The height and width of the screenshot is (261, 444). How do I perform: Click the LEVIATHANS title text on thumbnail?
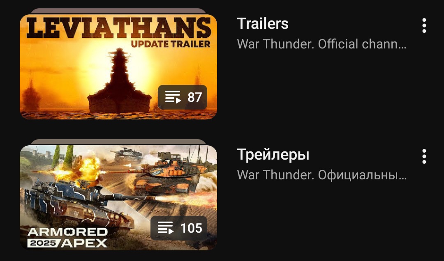(x=119, y=28)
